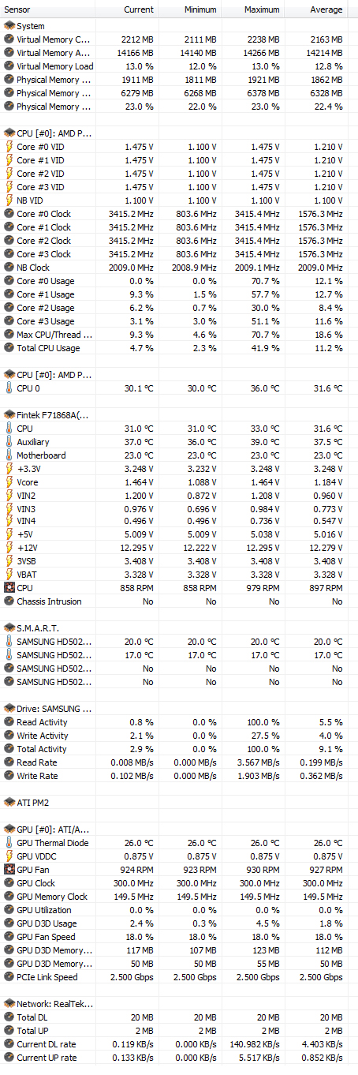Click the CPU 0 thermometer icon
The height and width of the screenshot is (1075, 358).
(x=9, y=388)
